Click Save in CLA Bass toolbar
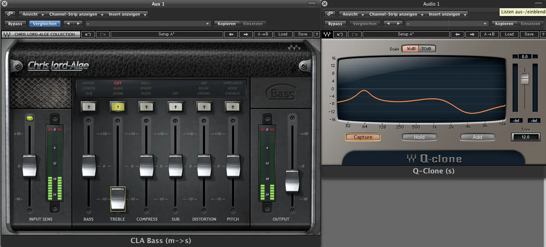 click(x=303, y=34)
